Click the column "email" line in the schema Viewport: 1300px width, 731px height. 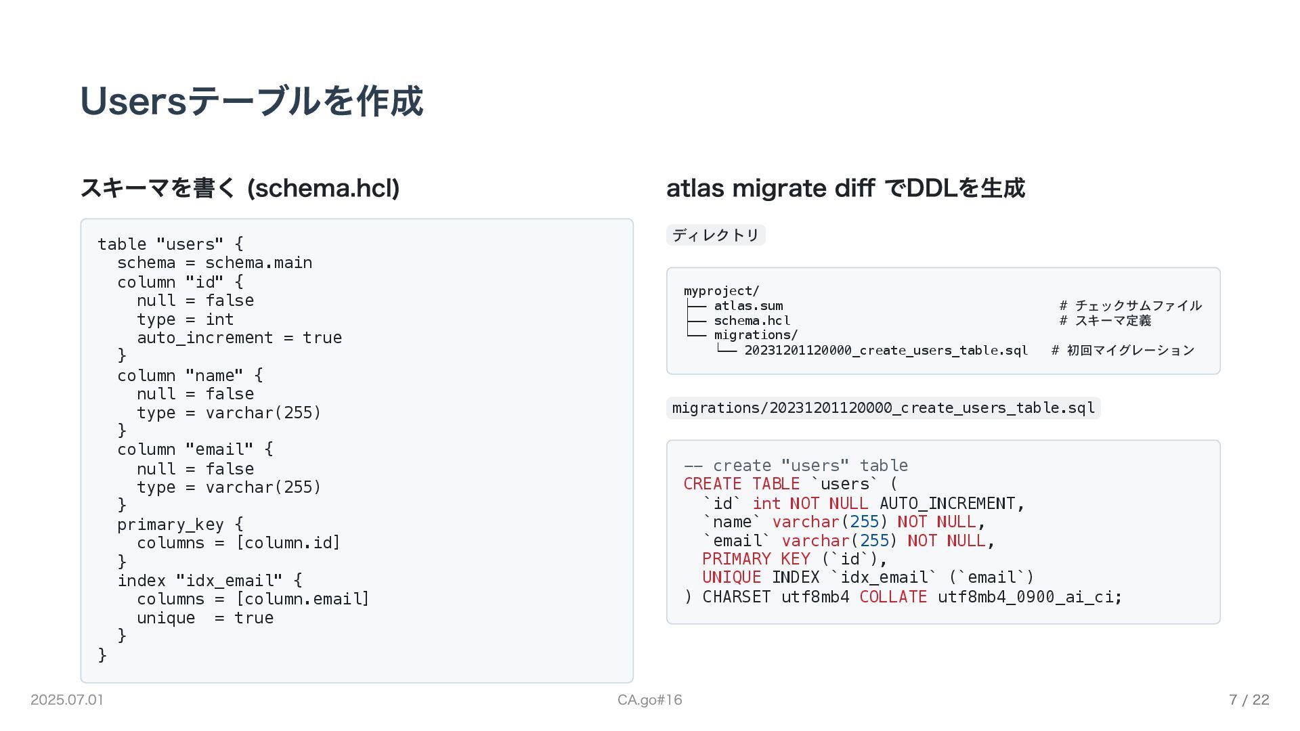pyautogui.click(x=195, y=449)
